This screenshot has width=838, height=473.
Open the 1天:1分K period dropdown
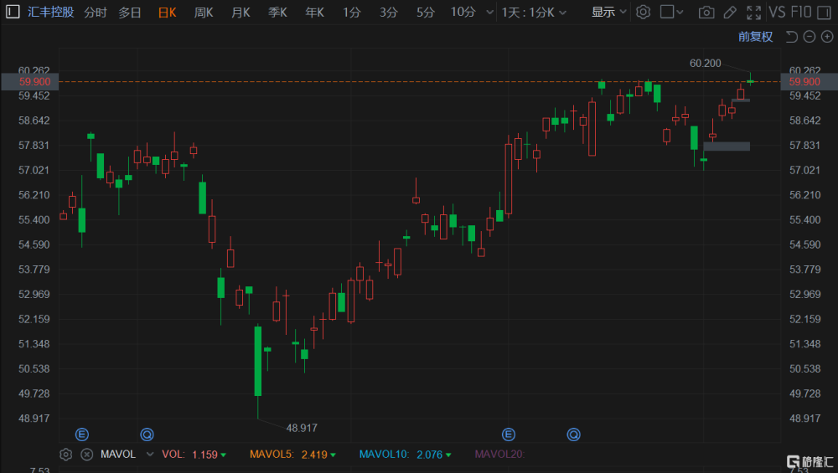coord(533,12)
